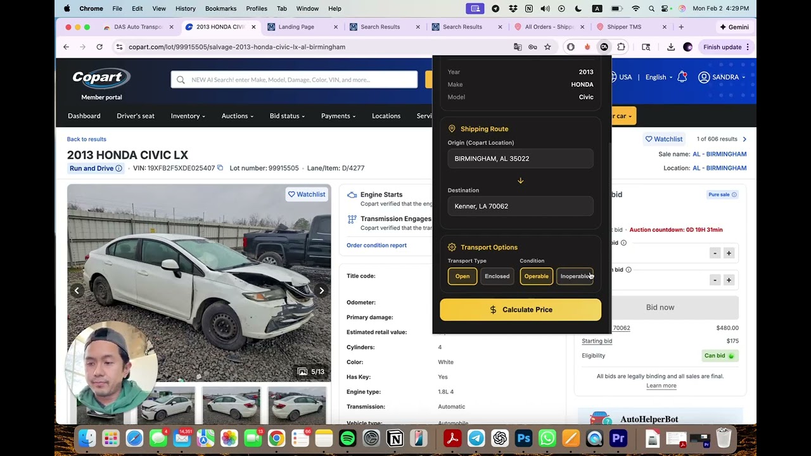Click Bid now button
This screenshot has height=456, width=811.
click(660, 307)
